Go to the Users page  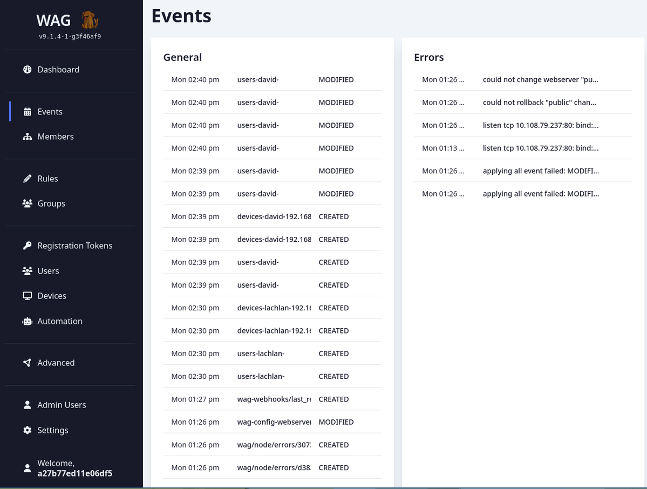(x=48, y=271)
